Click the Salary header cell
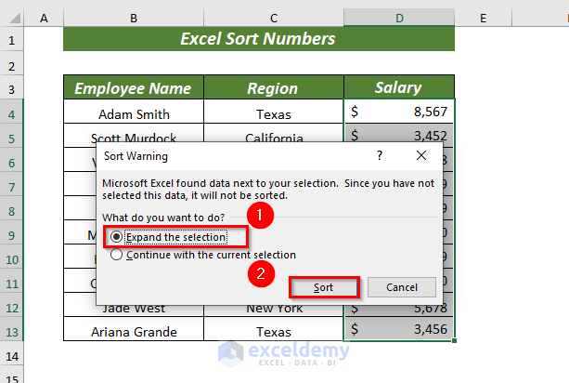Screen dimensions: 569x383 399,87
